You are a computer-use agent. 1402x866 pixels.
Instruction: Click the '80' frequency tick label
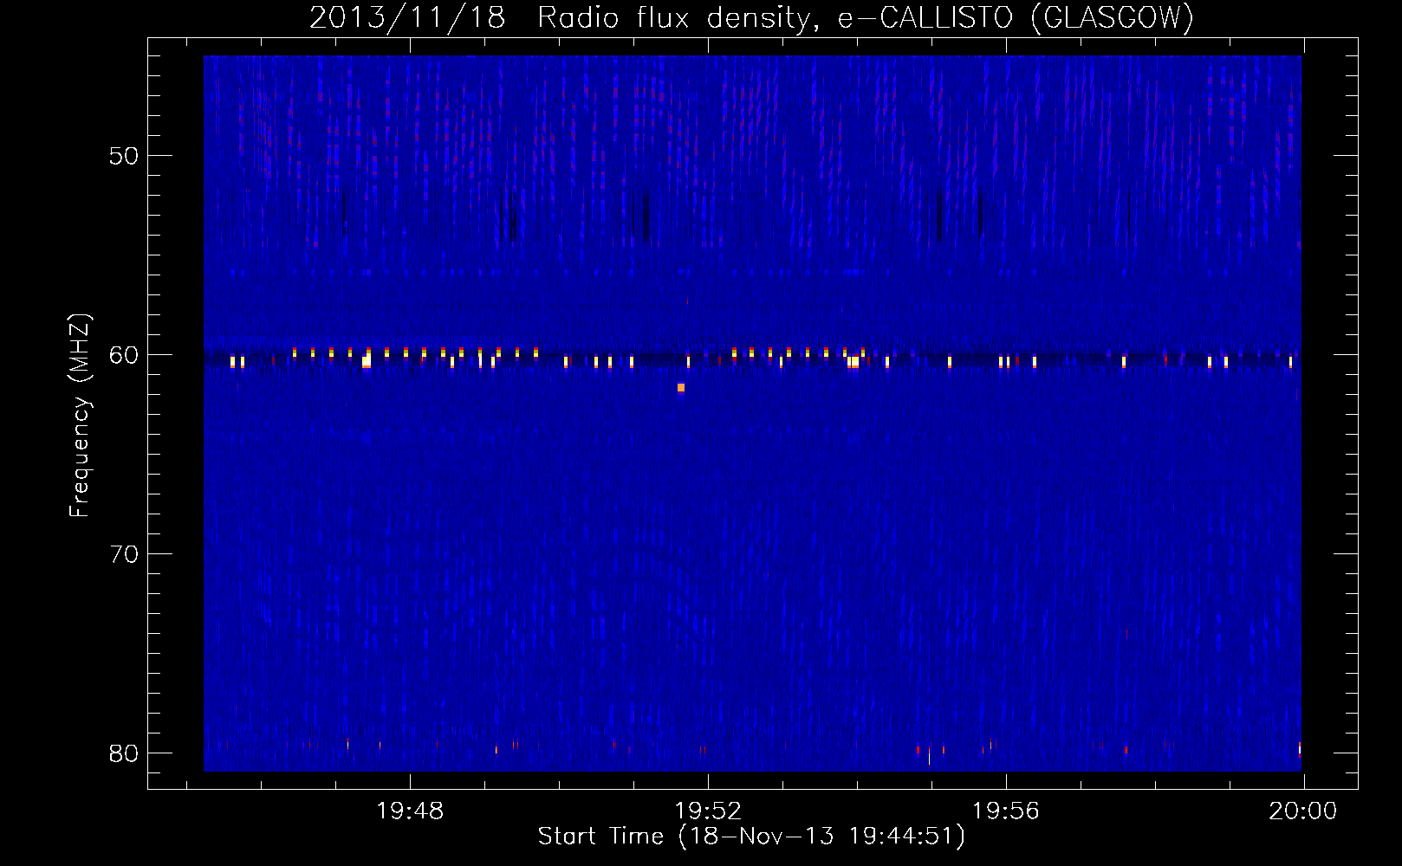click(124, 753)
